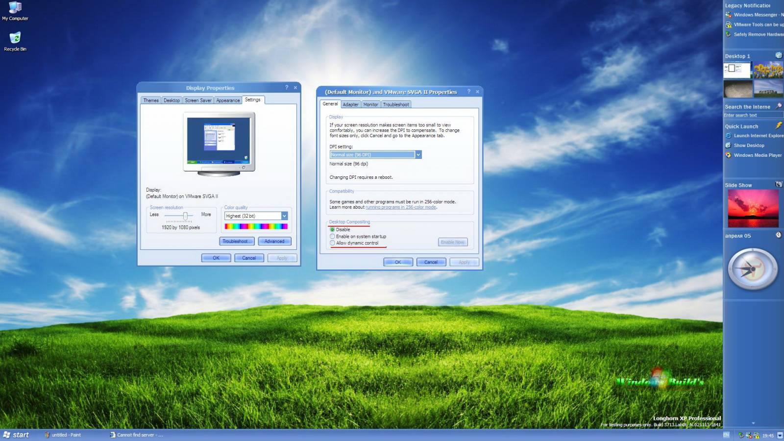Click OK in VMware SVGA Properties dialog
Viewport: 784px width, 441px height.
(x=398, y=262)
